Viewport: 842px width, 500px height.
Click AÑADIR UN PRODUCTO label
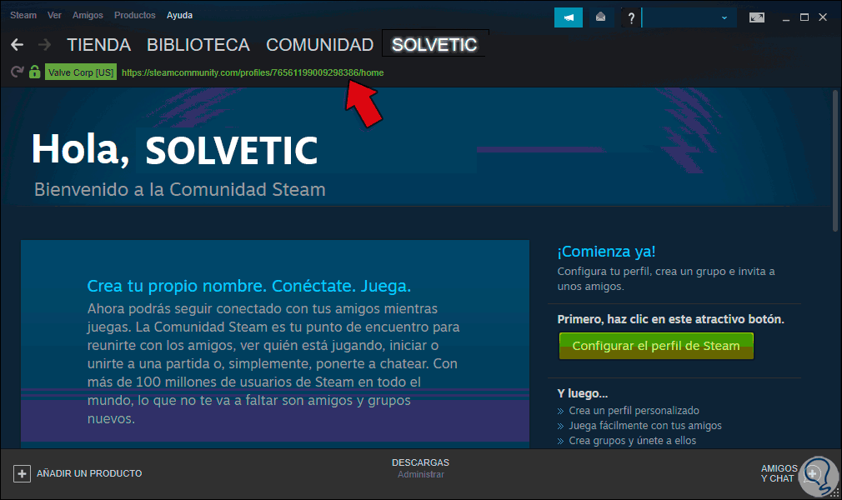[89, 473]
